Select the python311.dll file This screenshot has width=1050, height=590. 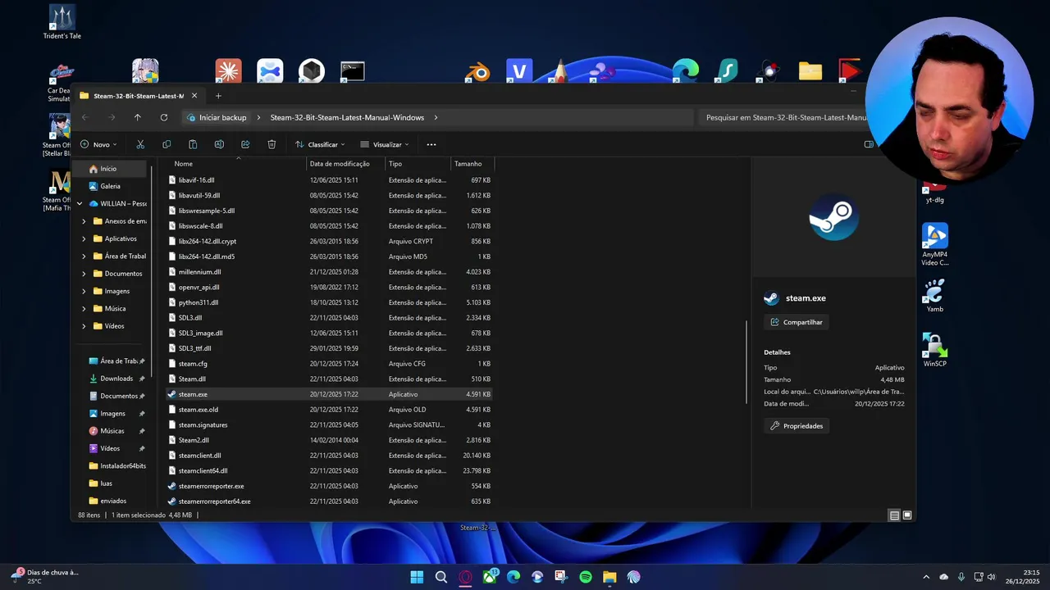(x=329, y=302)
